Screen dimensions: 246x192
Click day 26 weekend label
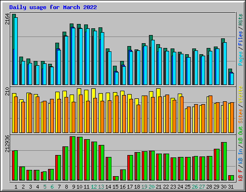click(x=195, y=187)
